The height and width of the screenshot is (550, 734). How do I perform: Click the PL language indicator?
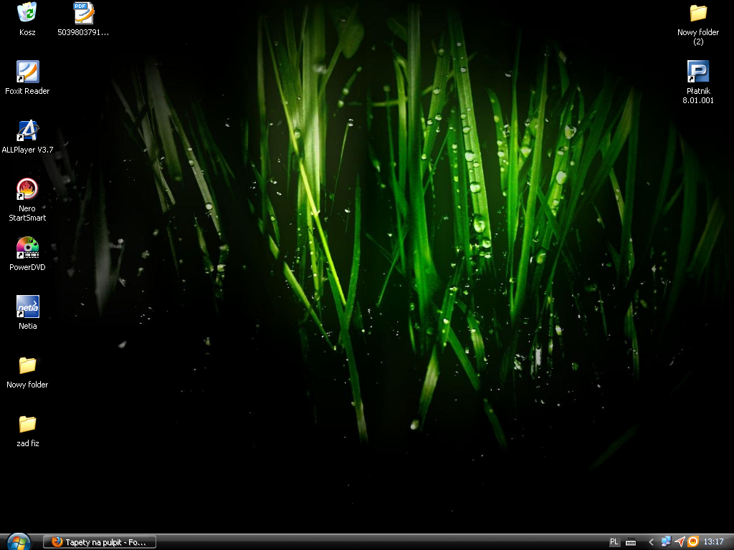(614, 542)
